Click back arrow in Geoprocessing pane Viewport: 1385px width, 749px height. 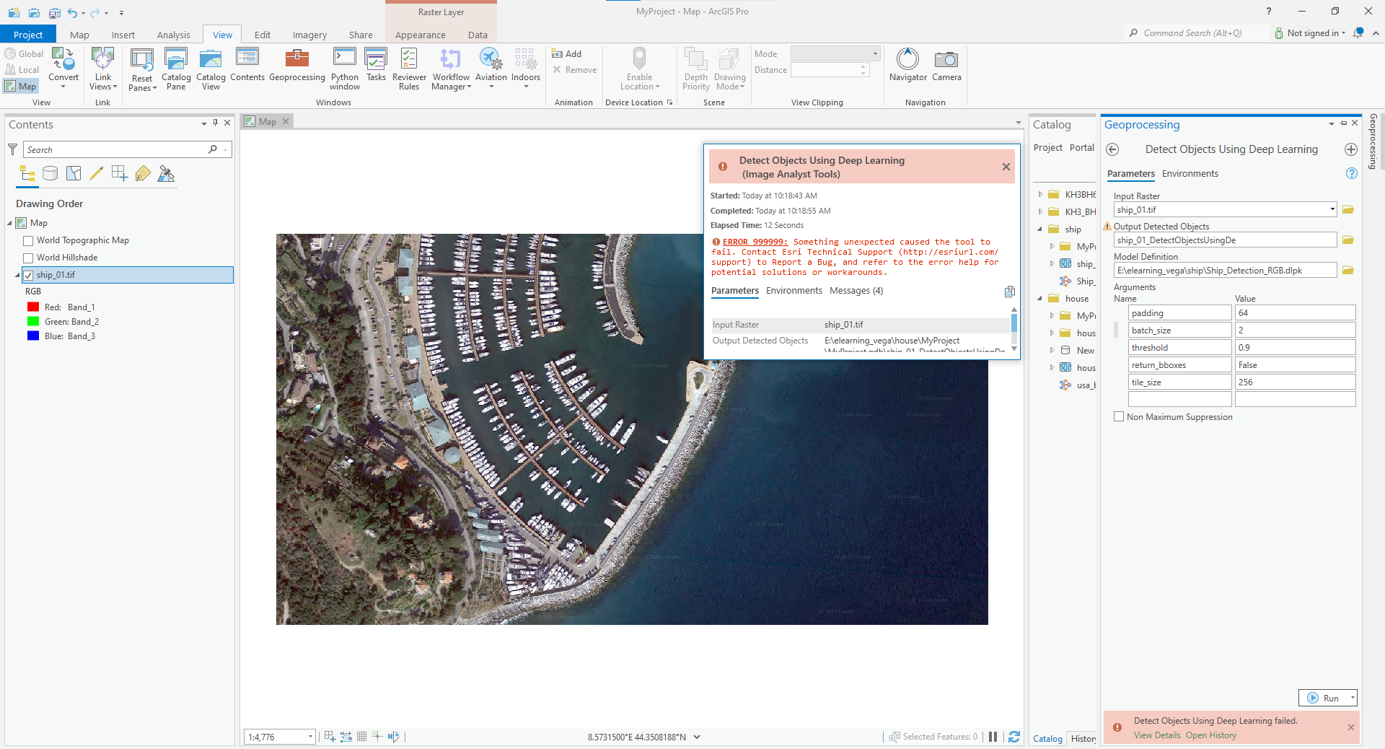pos(1112,149)
